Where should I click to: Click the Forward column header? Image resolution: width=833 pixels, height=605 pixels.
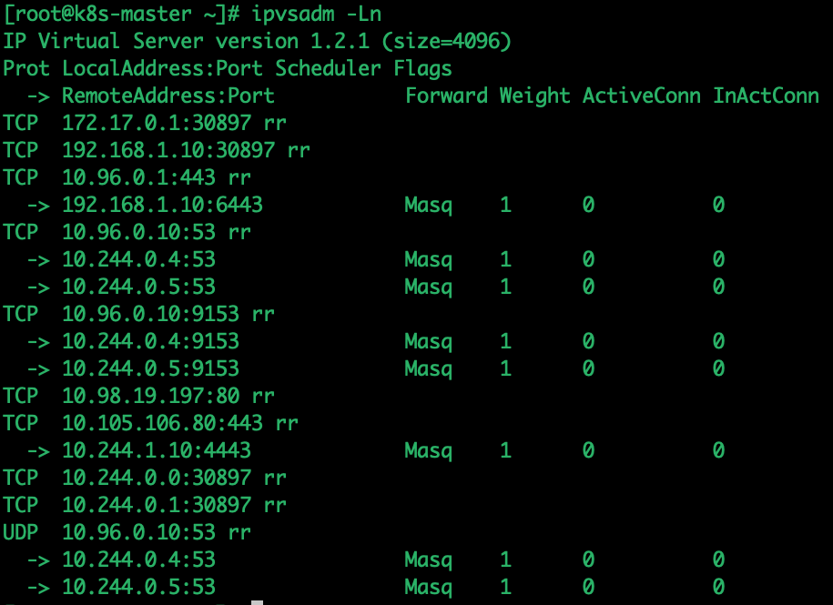446,96
